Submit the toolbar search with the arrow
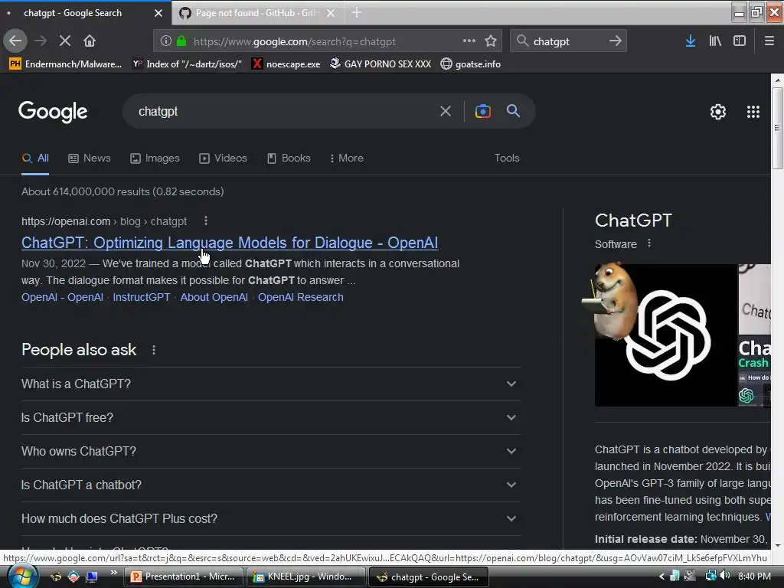784x588 pixels. [x=615, y=41]
